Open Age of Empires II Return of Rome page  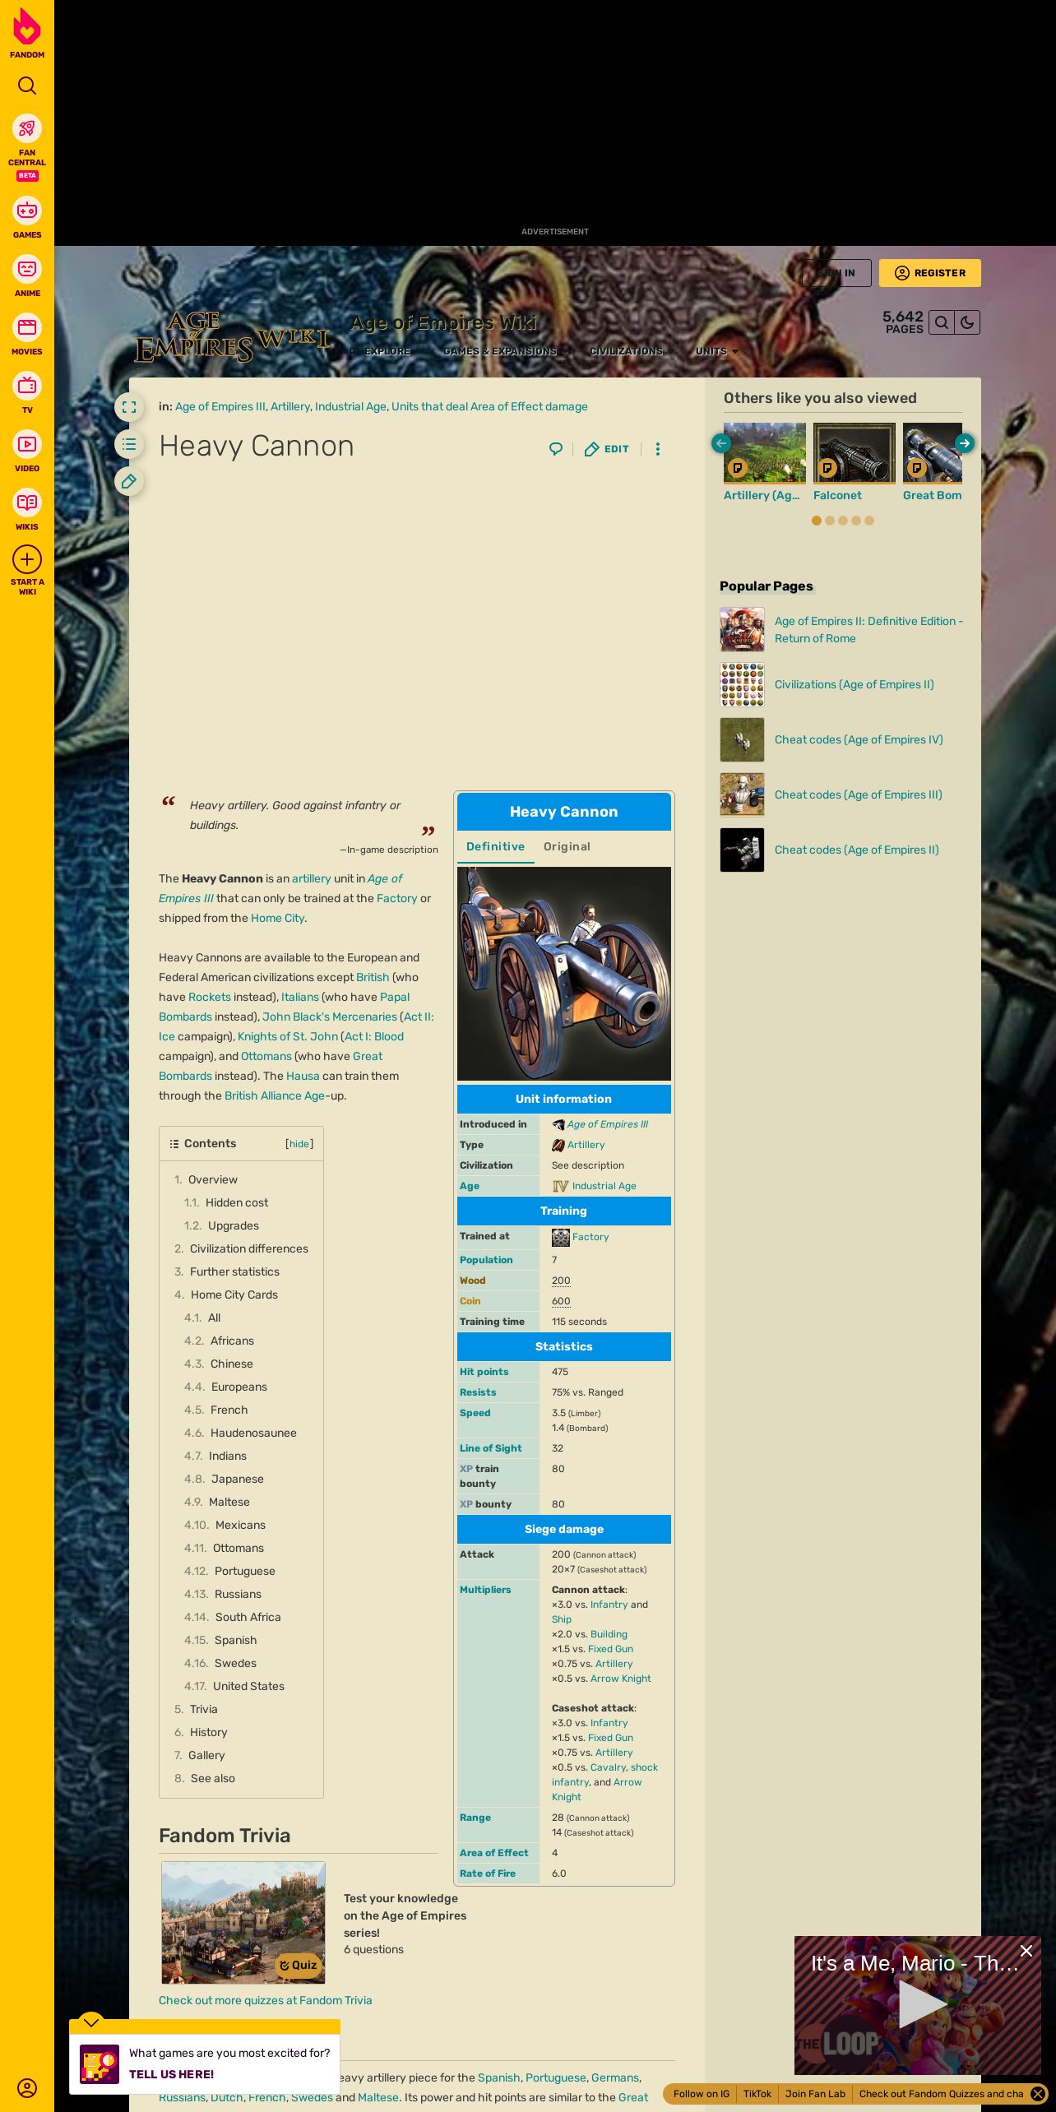coord(868,630)
